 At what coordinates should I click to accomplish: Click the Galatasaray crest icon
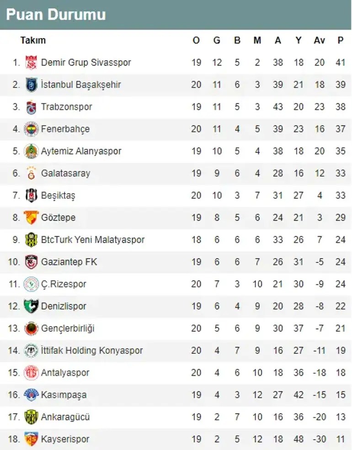(x=31, y=173)
